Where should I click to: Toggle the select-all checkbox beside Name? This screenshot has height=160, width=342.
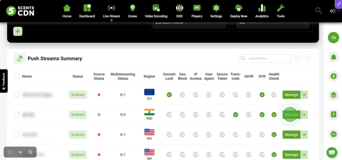(x=17, y=76)
